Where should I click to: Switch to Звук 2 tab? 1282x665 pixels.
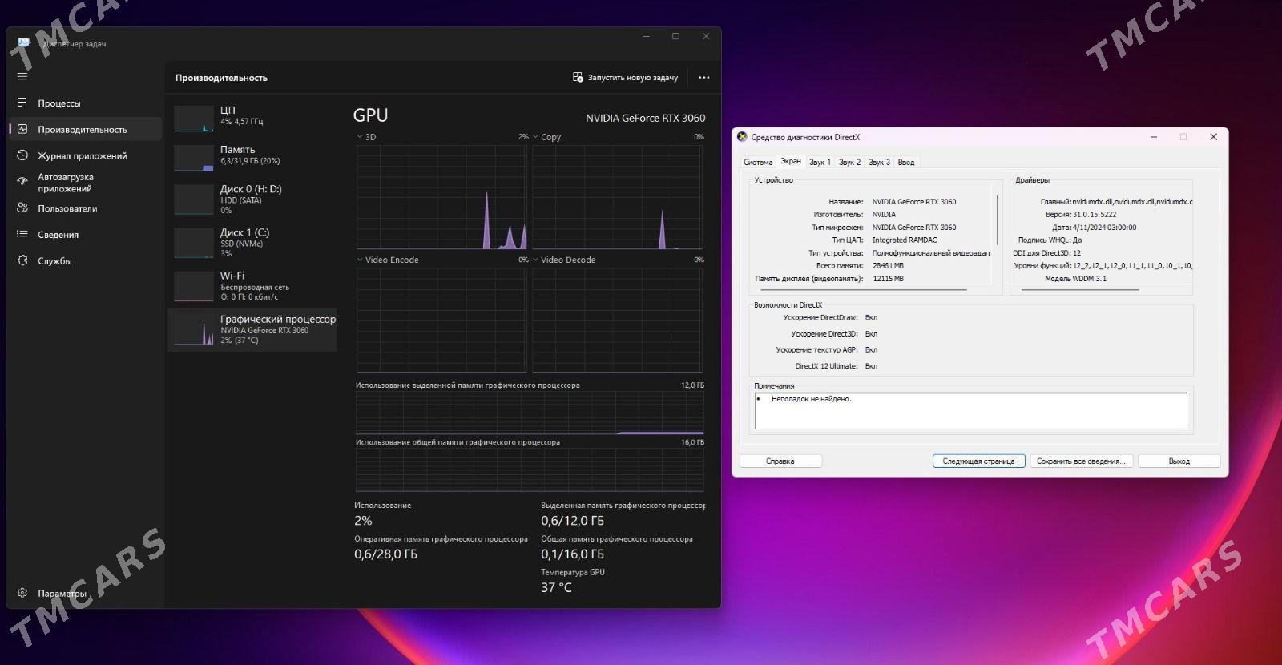point(849,162)
